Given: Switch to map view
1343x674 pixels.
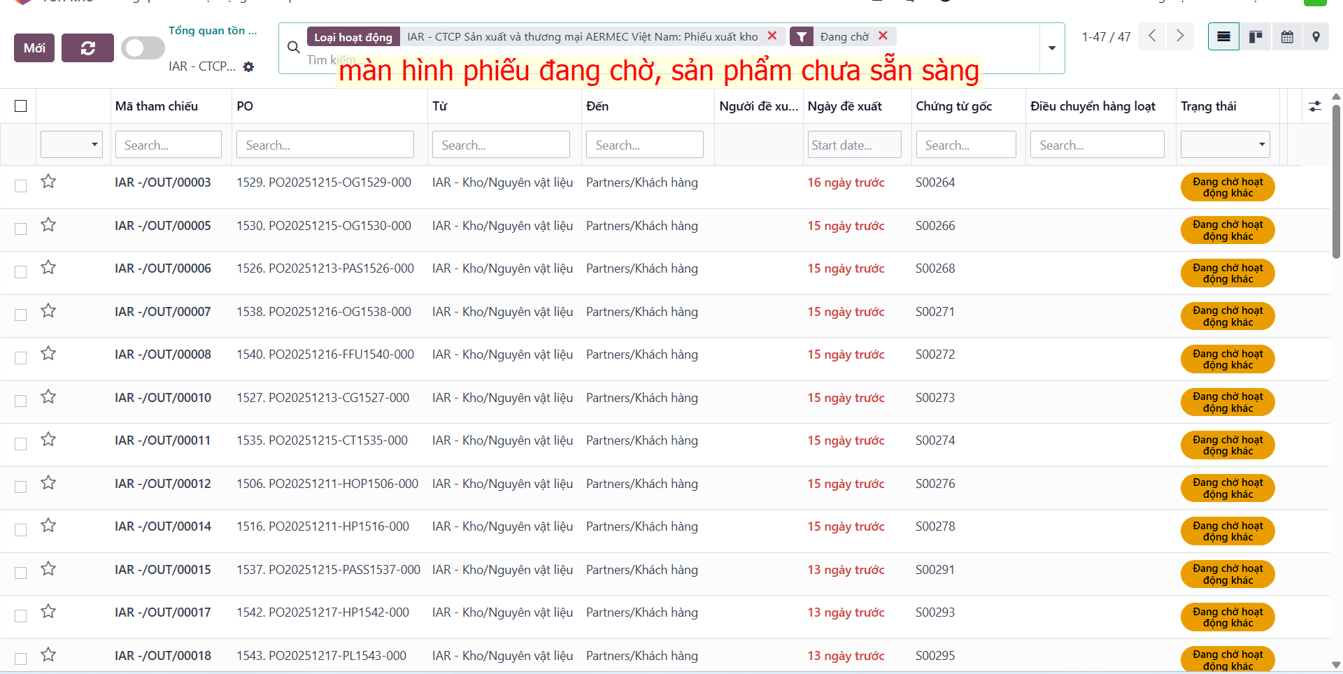Looking at the screenshot, I should (1316, 37).
